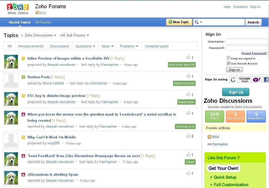Select the Unreplied posts tab

[156, 46]
